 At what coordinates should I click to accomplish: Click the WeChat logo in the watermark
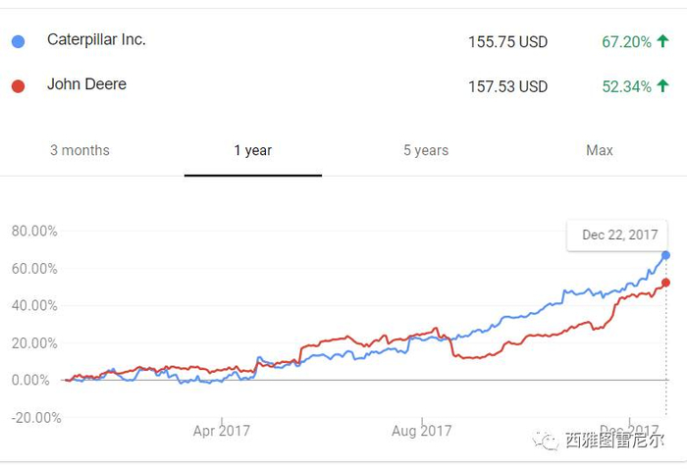[546, 441]
